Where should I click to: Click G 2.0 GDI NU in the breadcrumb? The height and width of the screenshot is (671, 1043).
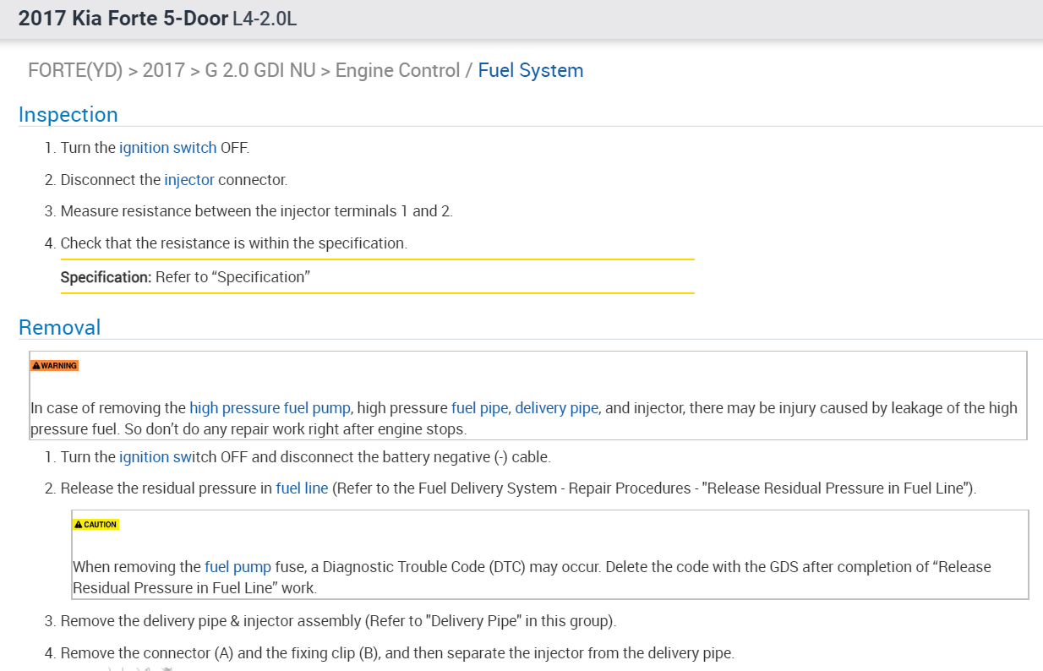point(257,70)
